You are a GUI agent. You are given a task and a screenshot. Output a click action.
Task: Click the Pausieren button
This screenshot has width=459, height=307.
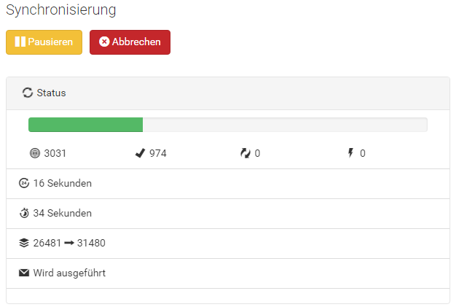click(x=44, y=42)
